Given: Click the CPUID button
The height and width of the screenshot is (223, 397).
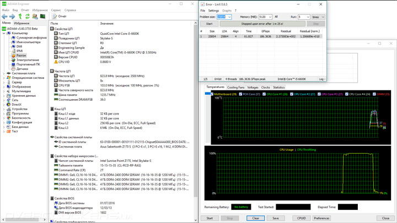Looking at the screenshot, I should 301,218.
